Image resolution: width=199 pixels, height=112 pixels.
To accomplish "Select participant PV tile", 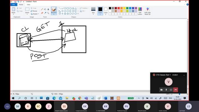I will pos(127,106).
